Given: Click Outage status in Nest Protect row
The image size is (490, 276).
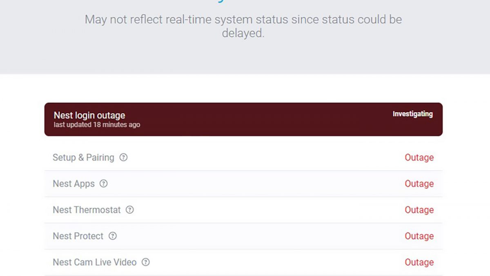Looking at the screenshot, I should point(419,236).
